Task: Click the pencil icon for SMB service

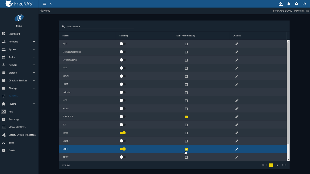Action: click(x=237, y=133)
